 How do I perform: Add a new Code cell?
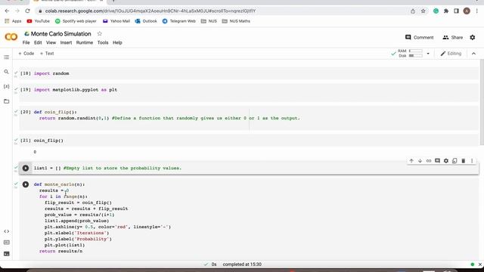tap(26, 54)
